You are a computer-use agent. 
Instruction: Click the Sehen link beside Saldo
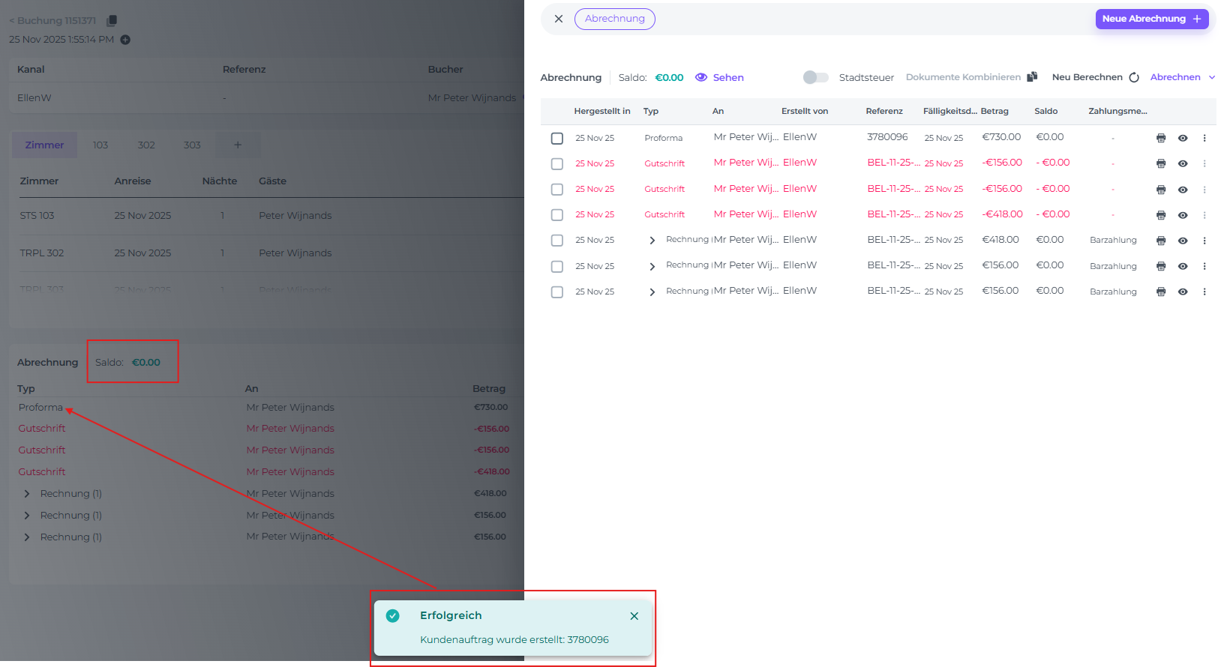click(x=719, y=77)
